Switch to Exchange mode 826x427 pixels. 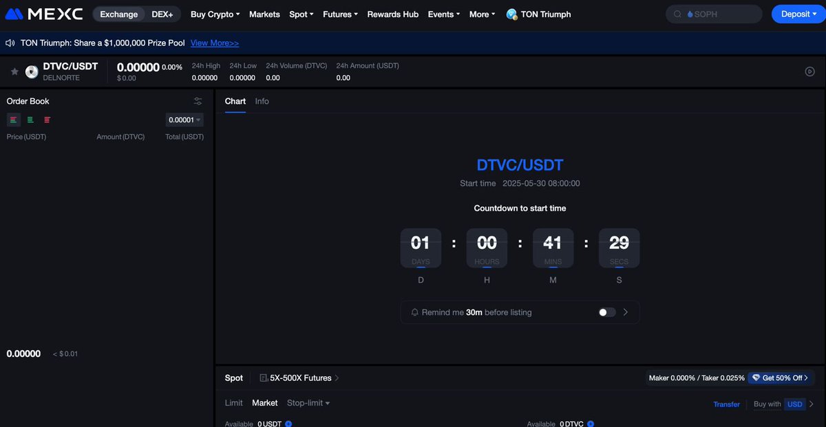pos(118,14)
